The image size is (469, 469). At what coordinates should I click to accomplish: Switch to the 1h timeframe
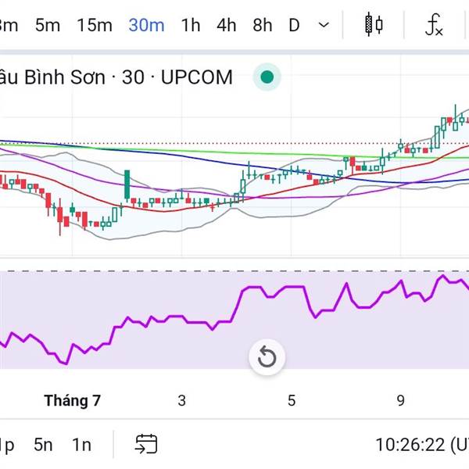click(190, 25)
